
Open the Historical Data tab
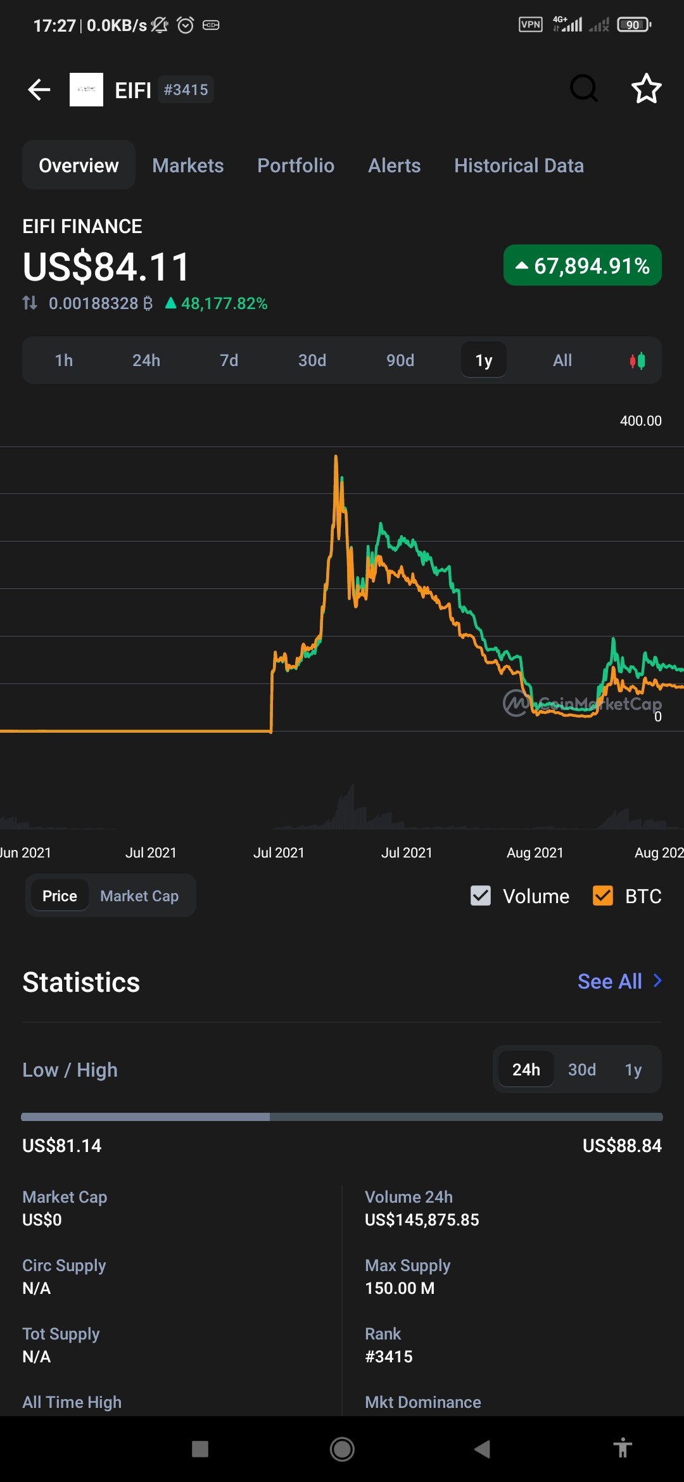[x=519, y=165]
